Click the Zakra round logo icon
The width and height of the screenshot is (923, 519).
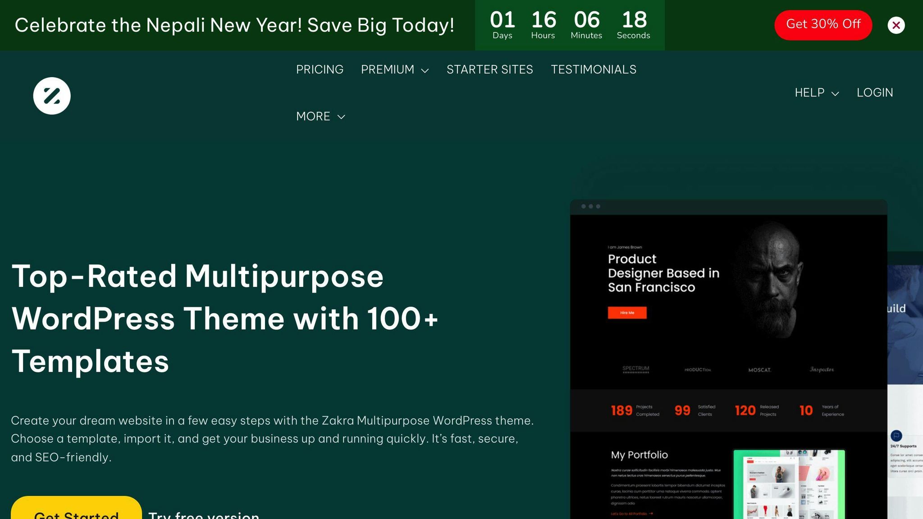point(52,96)
